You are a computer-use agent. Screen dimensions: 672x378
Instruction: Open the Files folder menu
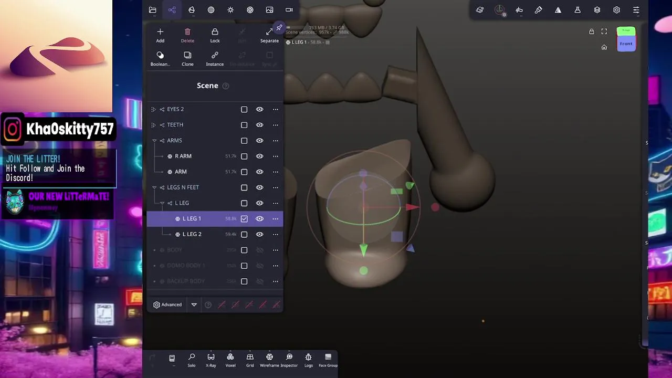[x=152, y=10]
